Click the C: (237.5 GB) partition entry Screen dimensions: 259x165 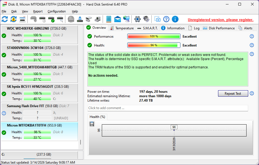39,155
